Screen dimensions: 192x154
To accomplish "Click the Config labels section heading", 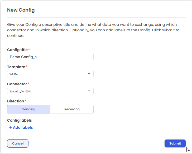I will (x=19, y=120).
